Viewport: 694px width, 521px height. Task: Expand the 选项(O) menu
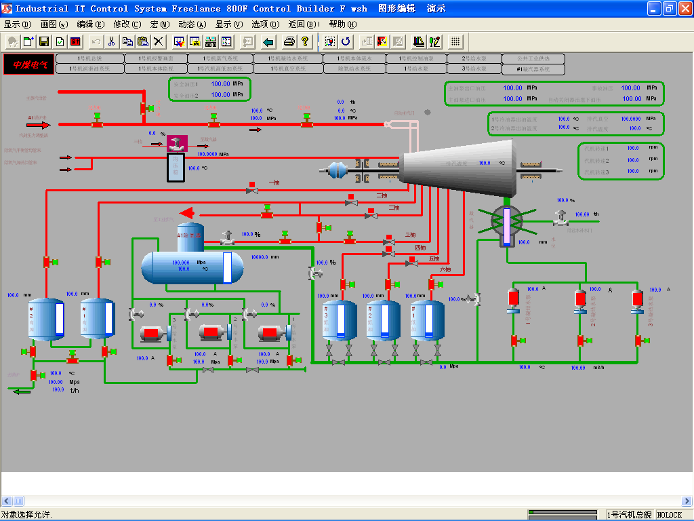pyautogui.click(x=265, y=24)
